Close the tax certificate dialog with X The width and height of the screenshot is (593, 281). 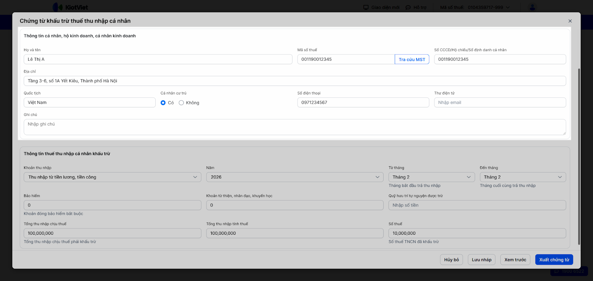(570, 21)
